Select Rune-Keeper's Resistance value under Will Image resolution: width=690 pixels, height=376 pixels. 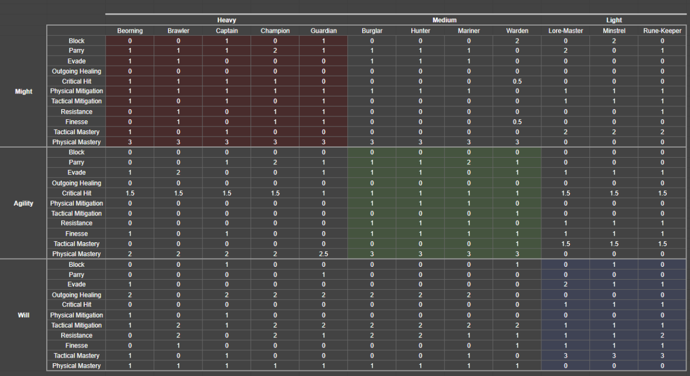662,335
